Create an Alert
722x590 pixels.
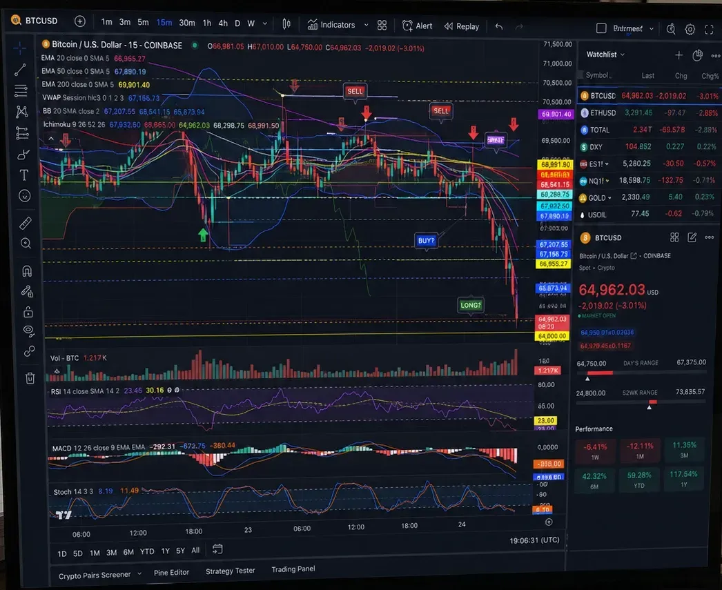[x=417, y=26]
